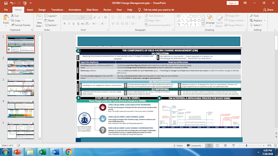The image size is (278, 156).
Task: Center the text
Action: click(118, 24)
